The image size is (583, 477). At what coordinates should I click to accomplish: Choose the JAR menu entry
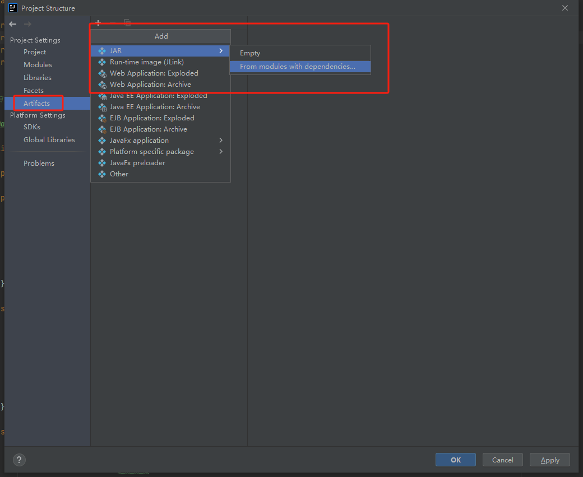pyautogui.click(x=160, y=51)
